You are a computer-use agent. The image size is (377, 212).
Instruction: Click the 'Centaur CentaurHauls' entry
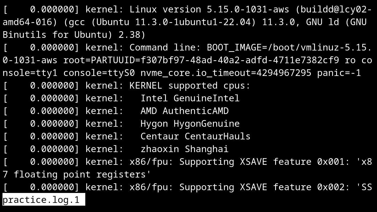(x=196, y=136)
